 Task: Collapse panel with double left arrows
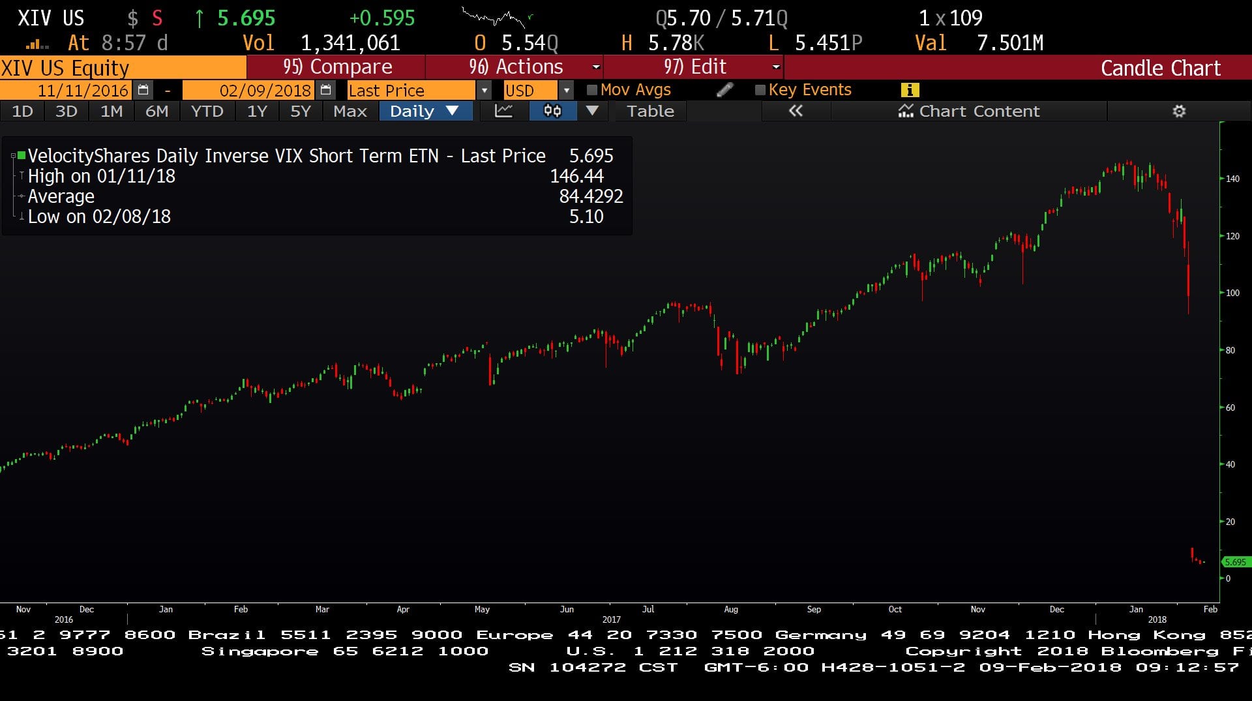796,111
